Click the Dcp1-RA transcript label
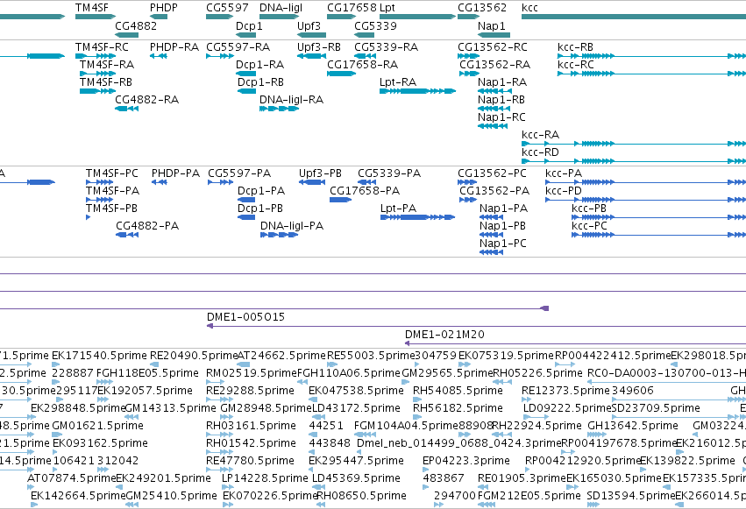The width and height of the screenshot is (746, 509). coord(259,65)
